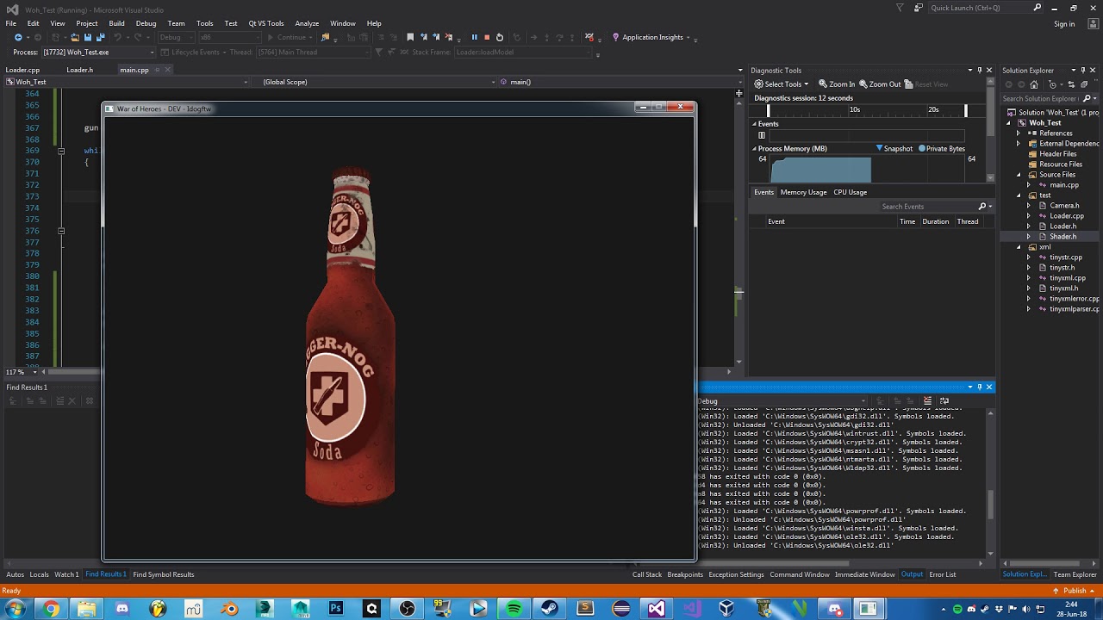Expand the References node
This screenshot has height=620, width=1103.
click(1019, 133)
